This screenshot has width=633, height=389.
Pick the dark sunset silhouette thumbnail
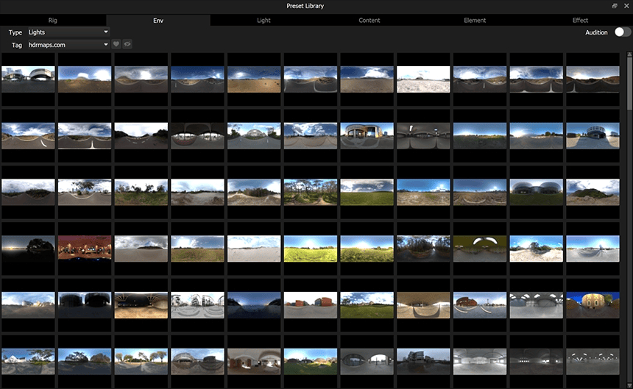[28, 249]
